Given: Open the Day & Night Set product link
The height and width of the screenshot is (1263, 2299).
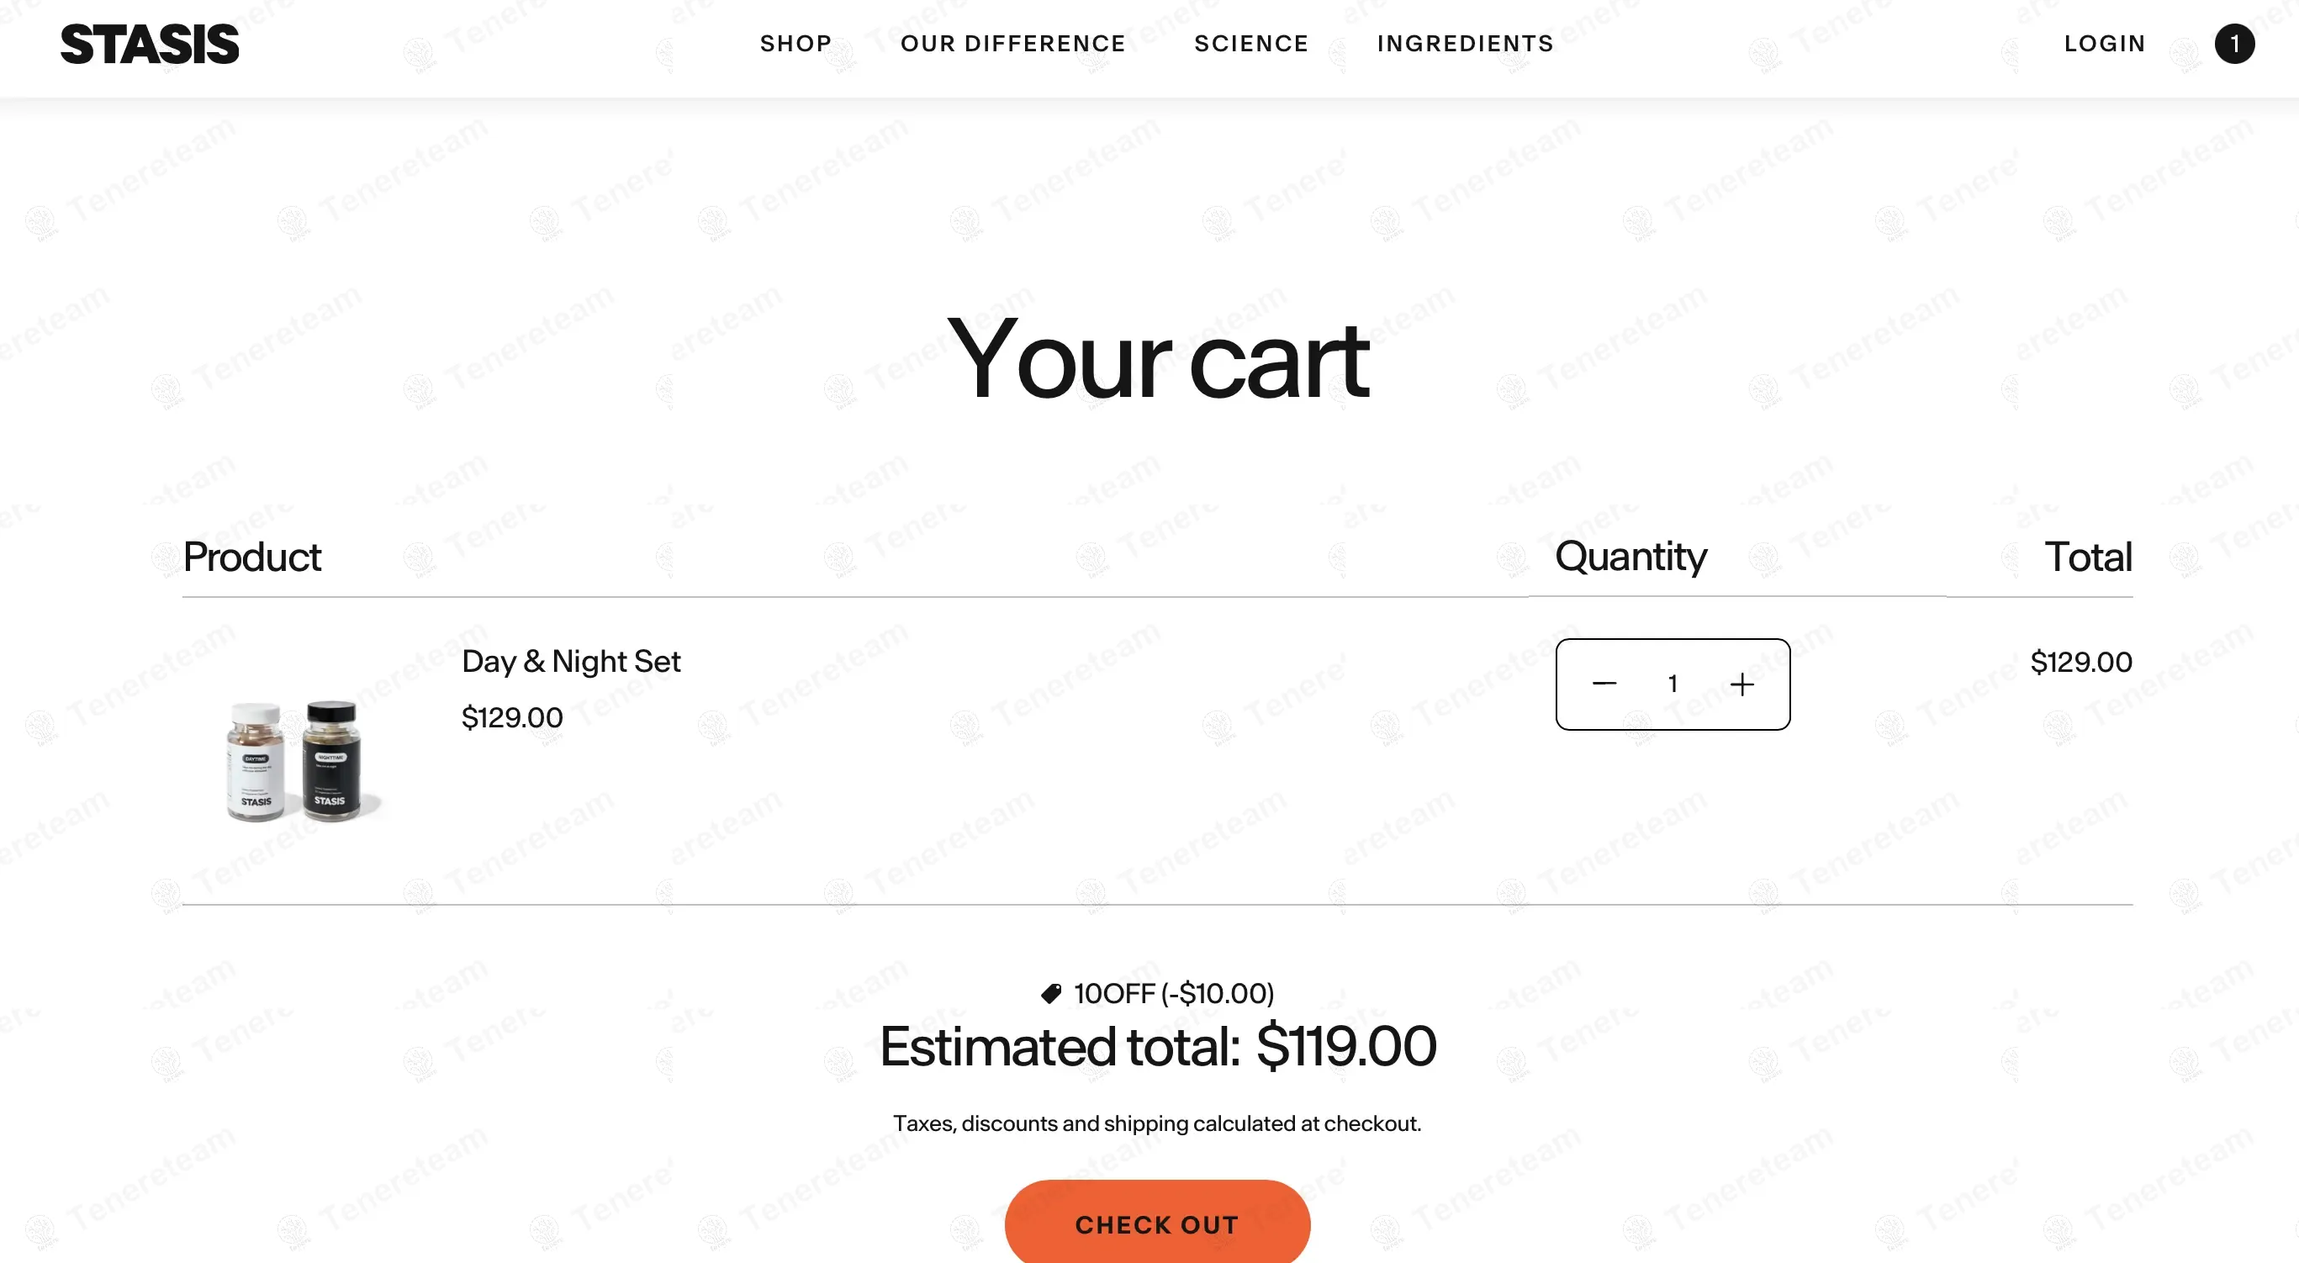Looking at the screenshot, I should click(x=570, y=662).
